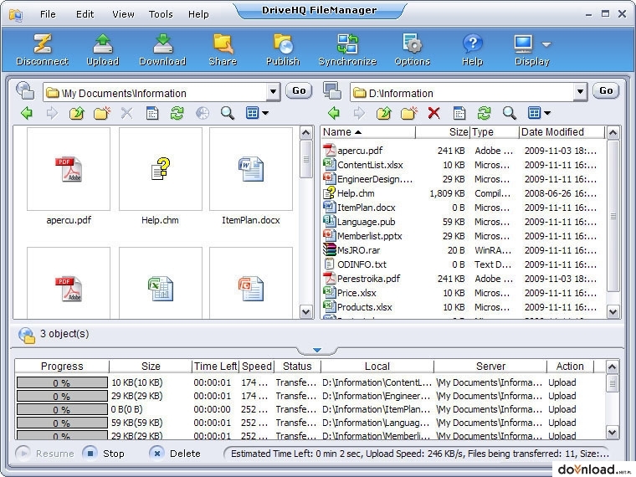The image size is (636, 477).
Task: Click the Display monitor icon
Action: point(523,44)
